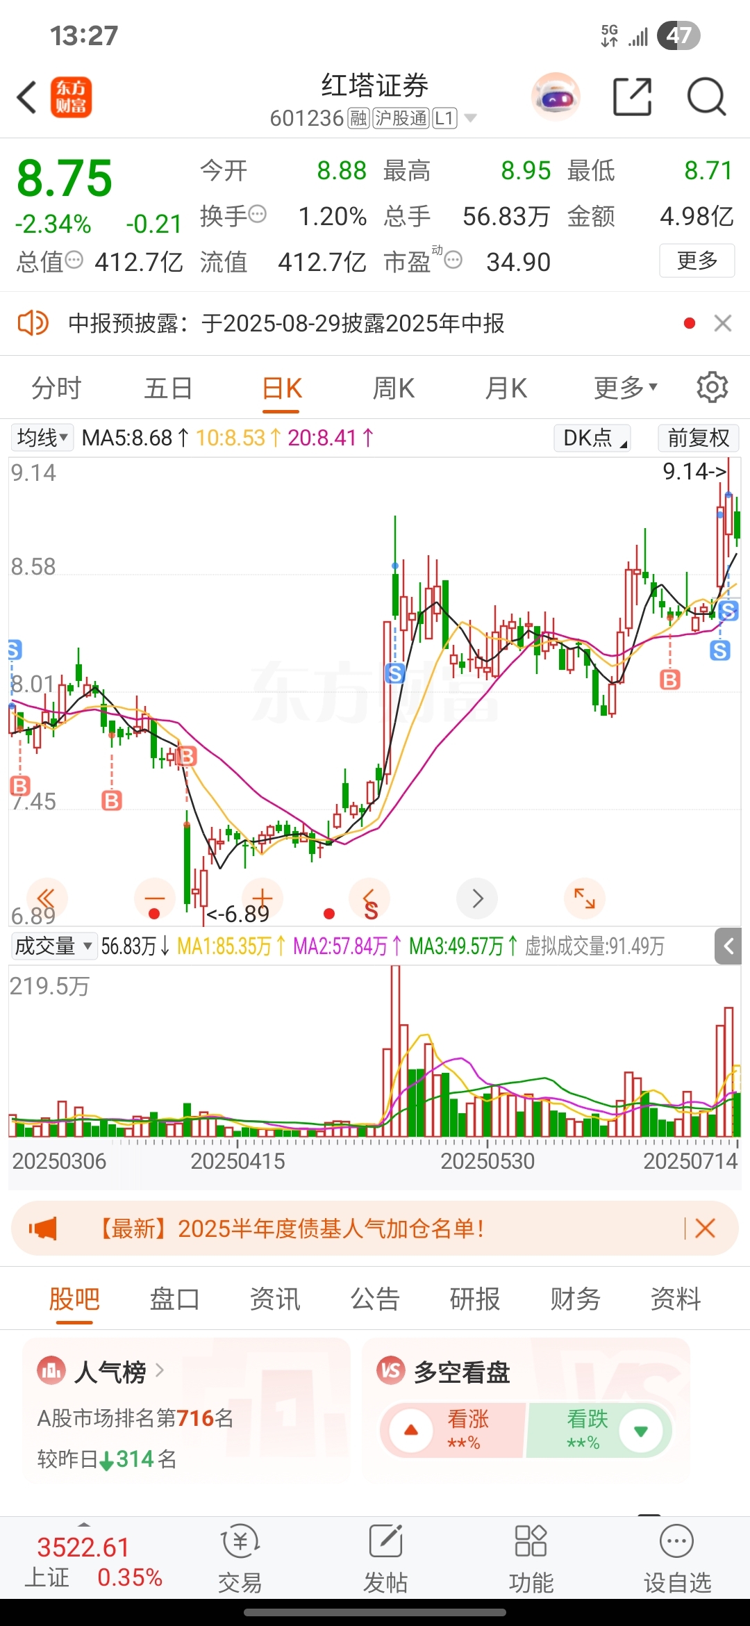Viewport: 750px width, 1626px height.
Task: Toggle the 前复权 adjustment option
Action: (699, 438)
